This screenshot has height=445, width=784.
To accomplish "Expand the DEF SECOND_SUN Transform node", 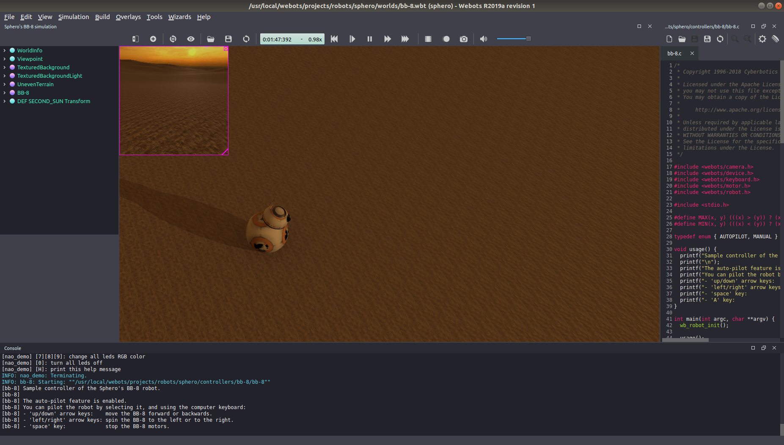I will pos(4,101).
